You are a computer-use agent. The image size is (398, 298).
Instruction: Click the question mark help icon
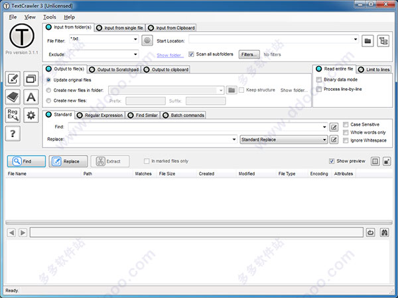coord(13,134)
